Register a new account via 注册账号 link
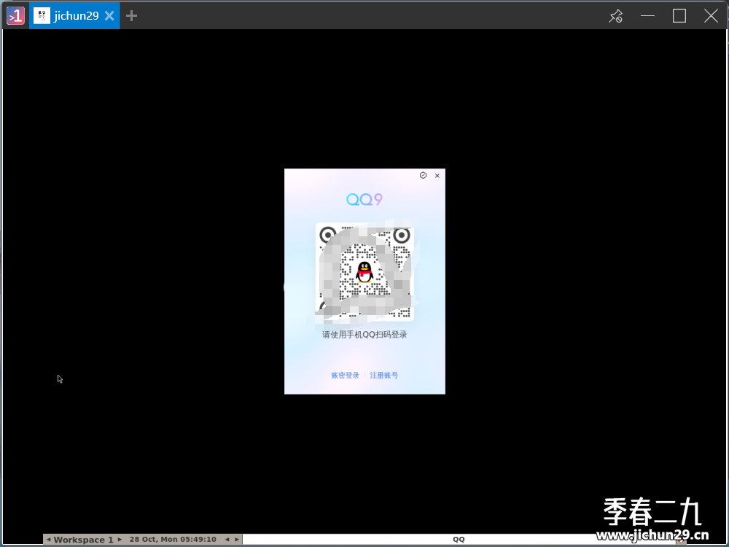 pyautogui.click(x=384, y=375)
